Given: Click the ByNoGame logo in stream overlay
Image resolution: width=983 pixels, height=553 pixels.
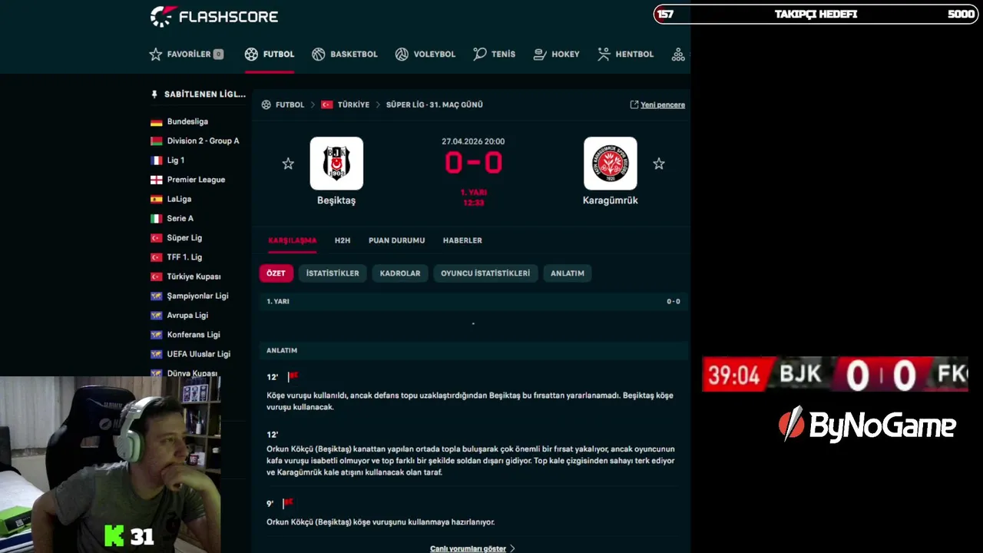Looking at the screenshot, I should pos(867,425).
